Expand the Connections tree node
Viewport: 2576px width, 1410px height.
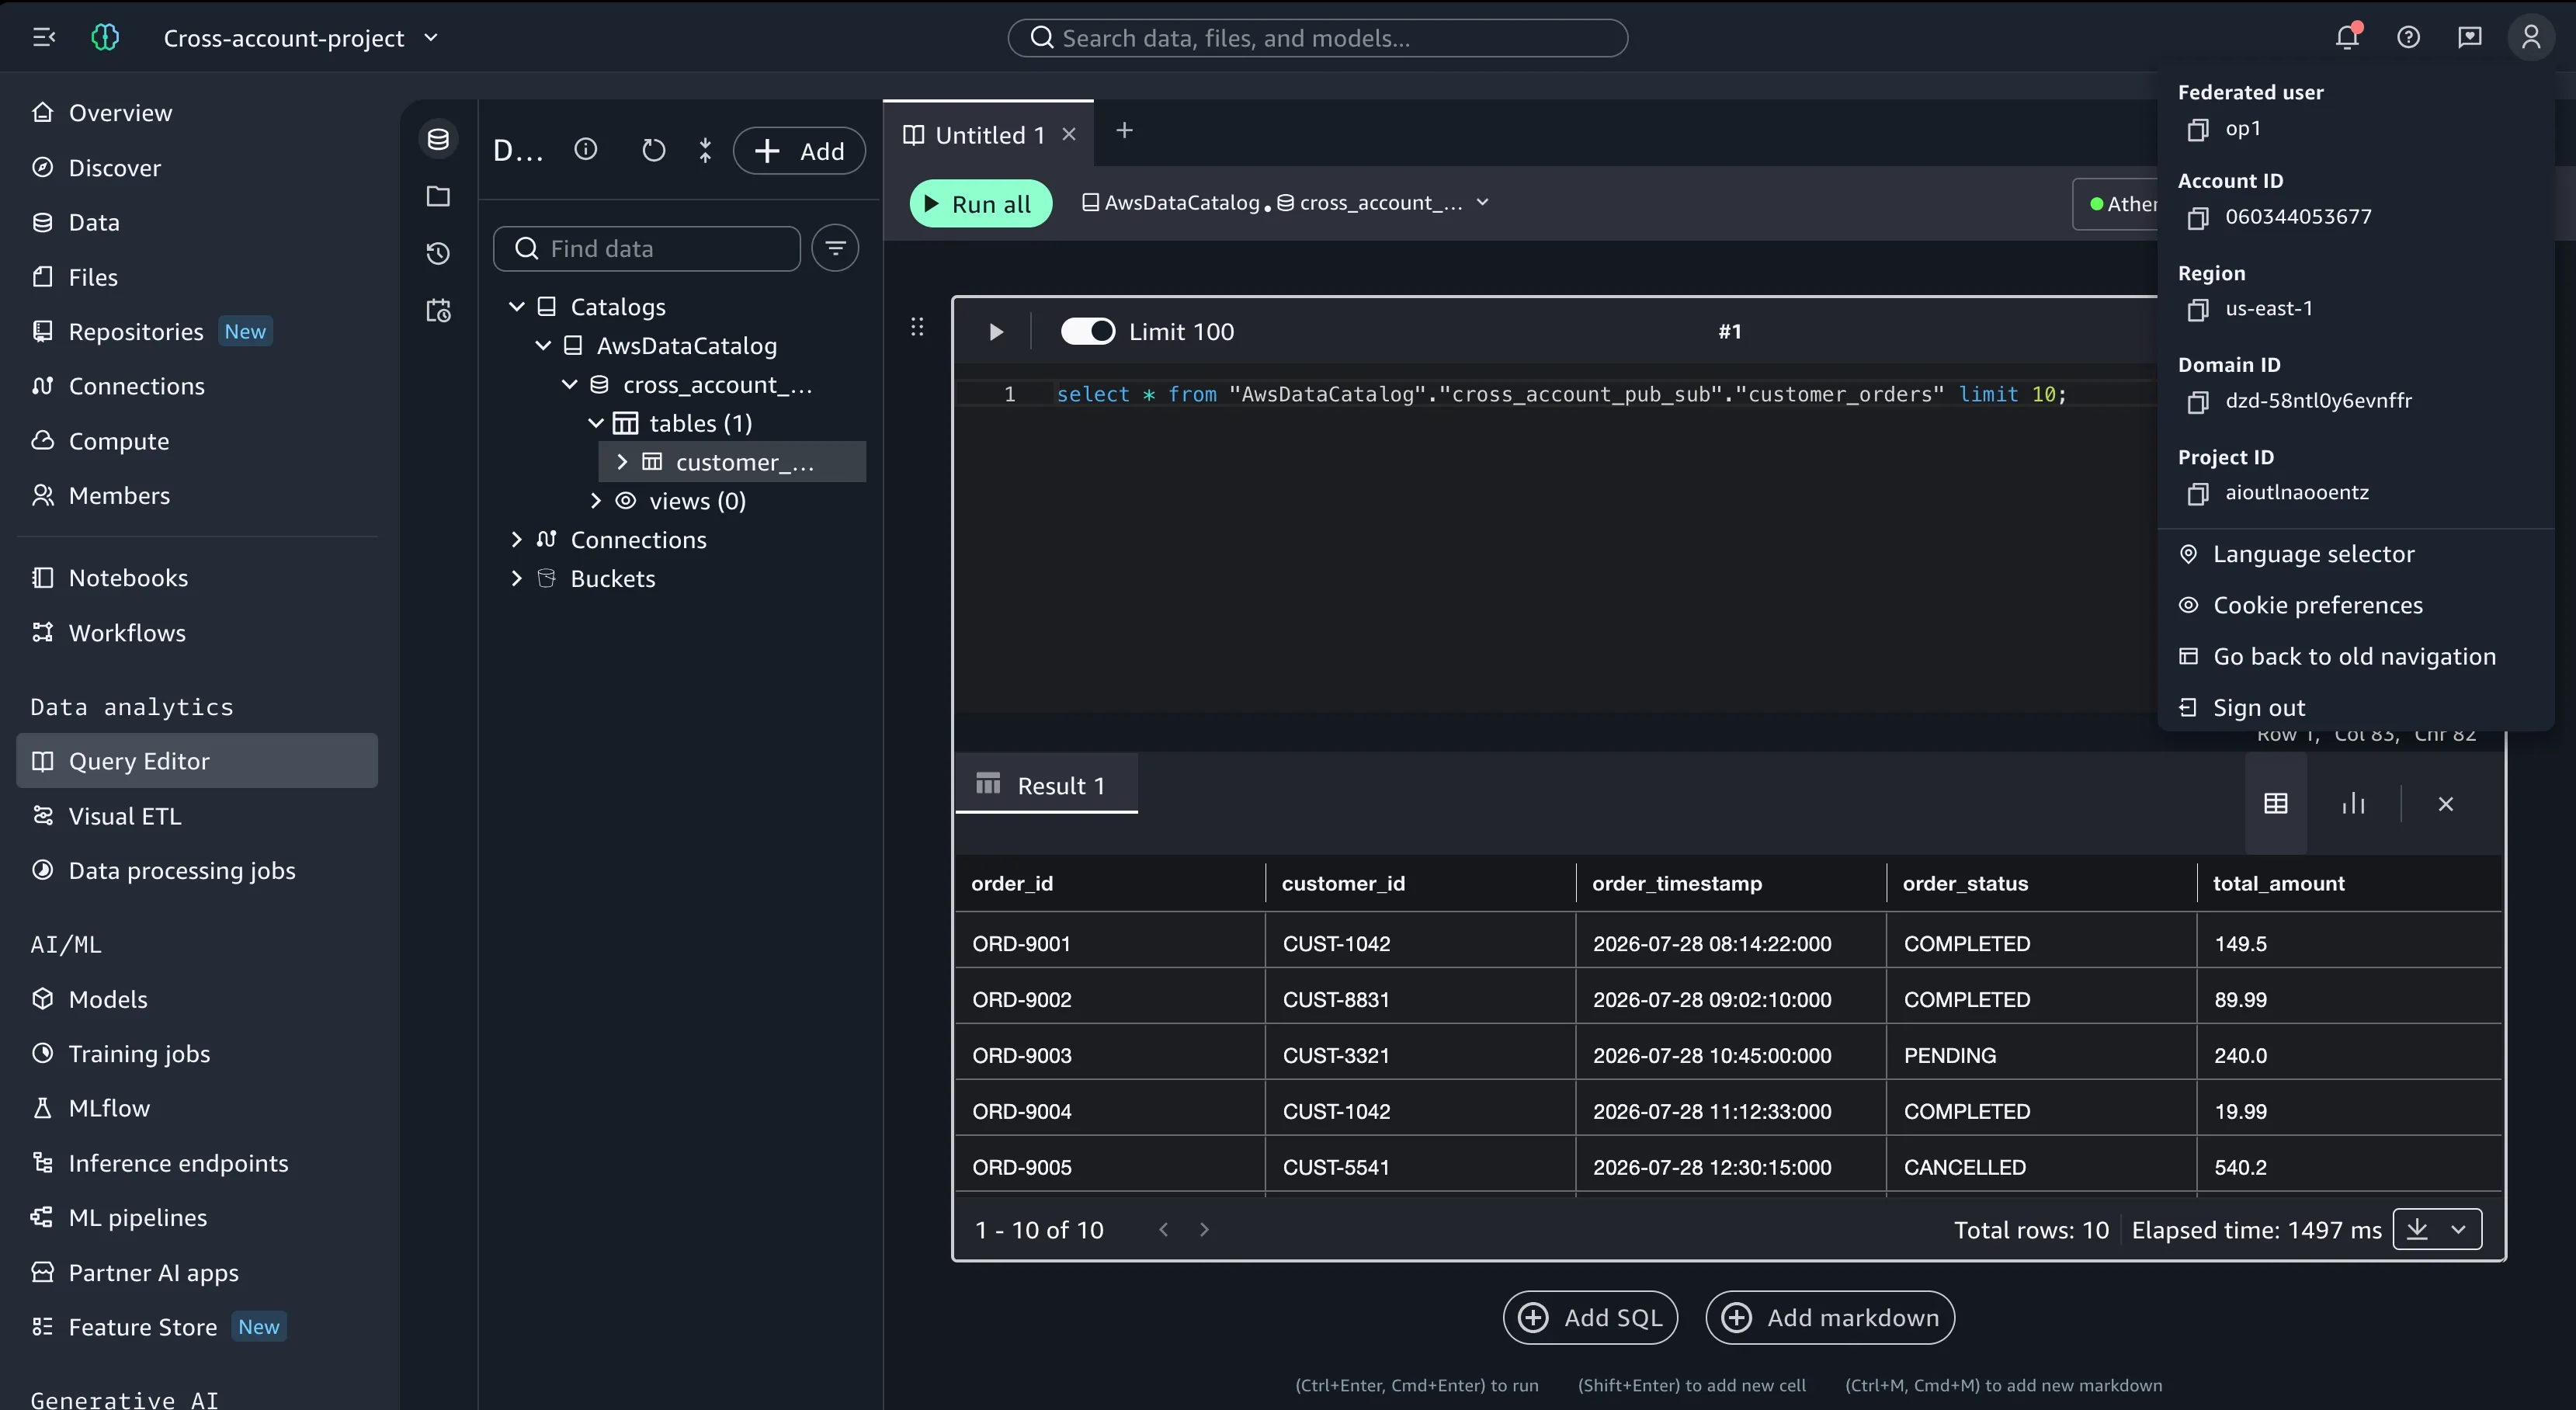pos(517,540)
